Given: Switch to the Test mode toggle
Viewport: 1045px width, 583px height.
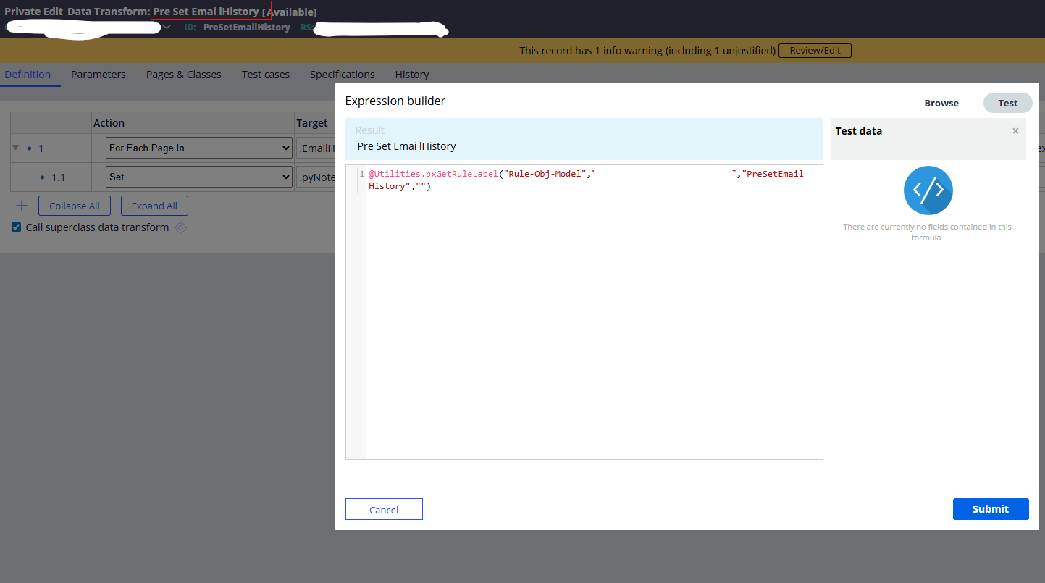Looking at the screenshot, I should click(1007, 103).
